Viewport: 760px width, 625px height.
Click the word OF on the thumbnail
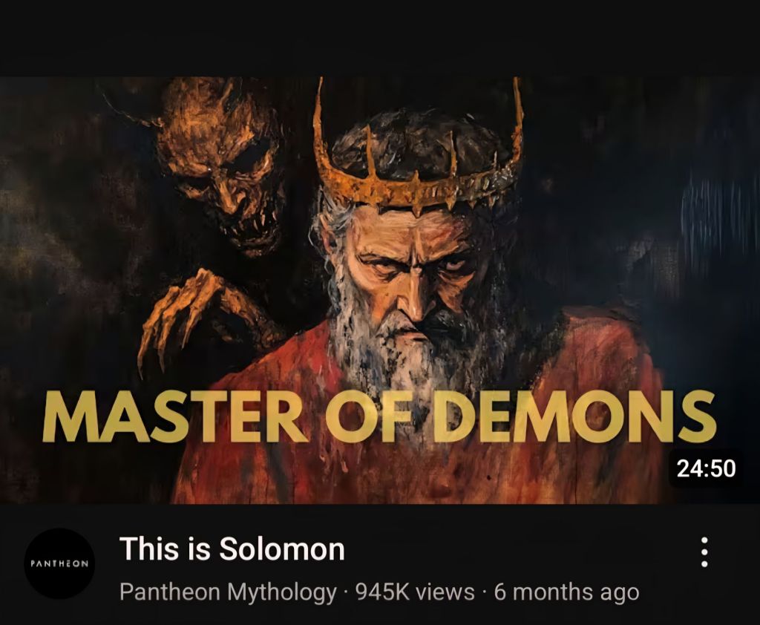(371, 417)
